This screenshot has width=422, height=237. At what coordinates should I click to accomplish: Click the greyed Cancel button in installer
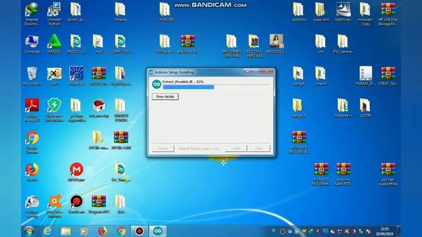click(x=163, y=148)
